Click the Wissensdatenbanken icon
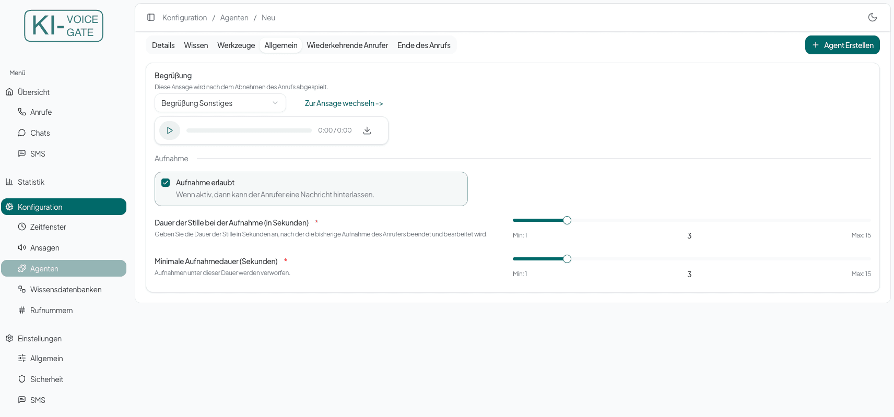The image size is (894, 417). click(x=22, y=289)
